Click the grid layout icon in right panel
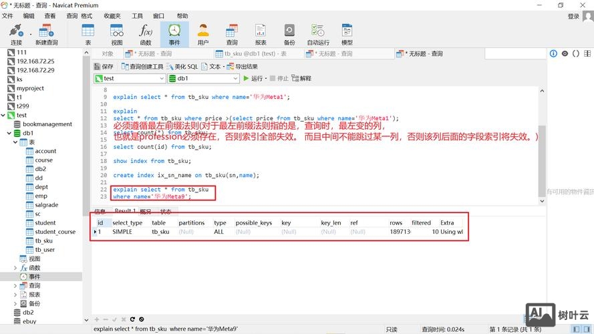 point(587,53)
